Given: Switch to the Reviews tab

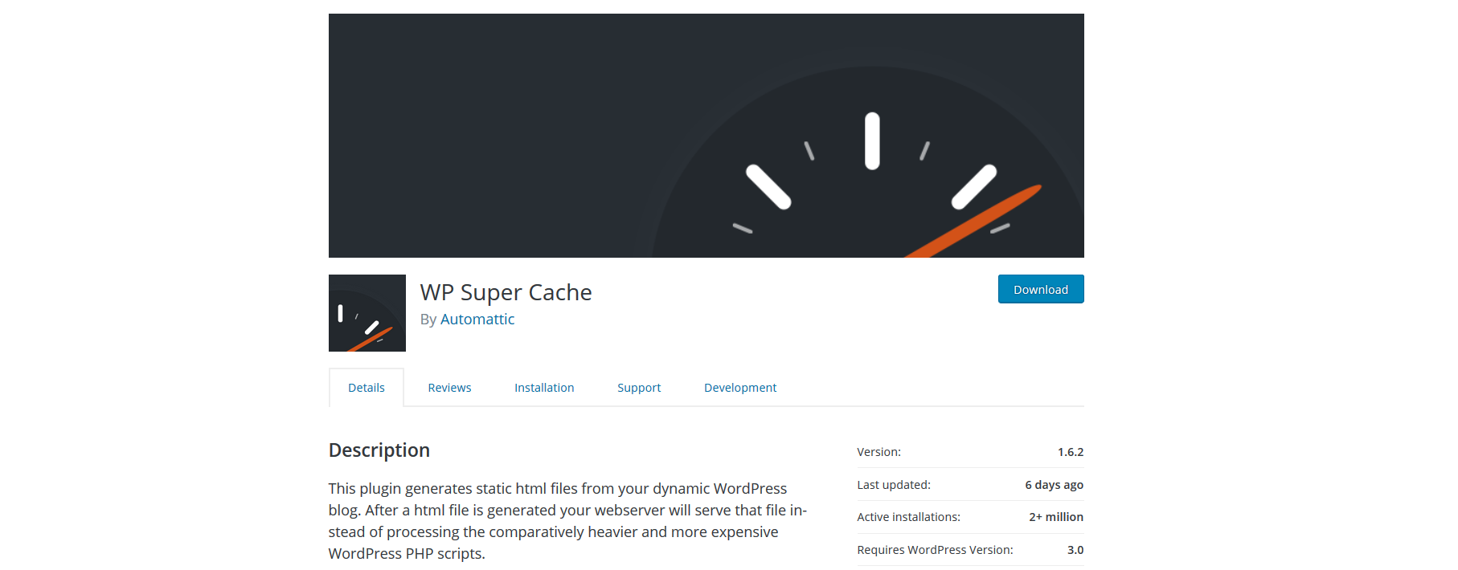Looking at the screenshot, I should (449, 388).
